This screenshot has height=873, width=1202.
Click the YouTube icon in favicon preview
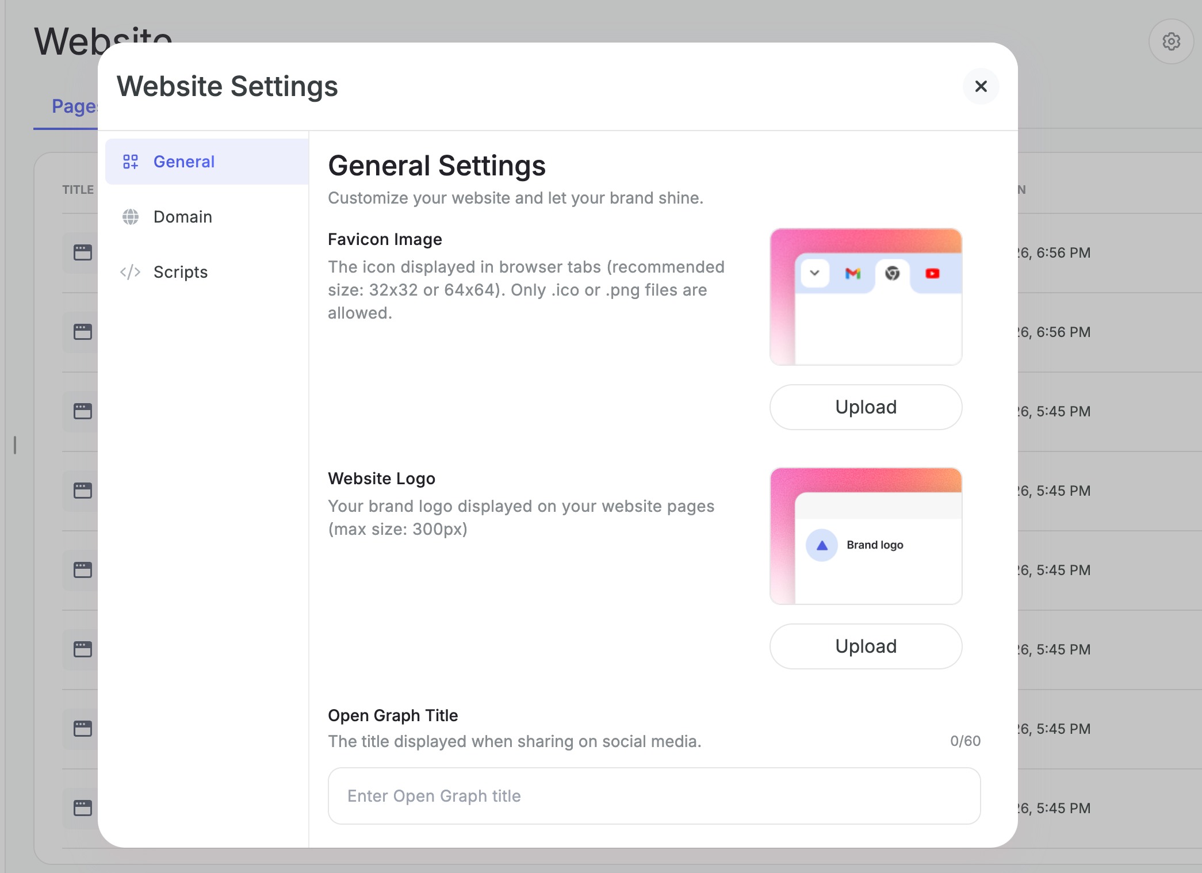tap(932, 274)
